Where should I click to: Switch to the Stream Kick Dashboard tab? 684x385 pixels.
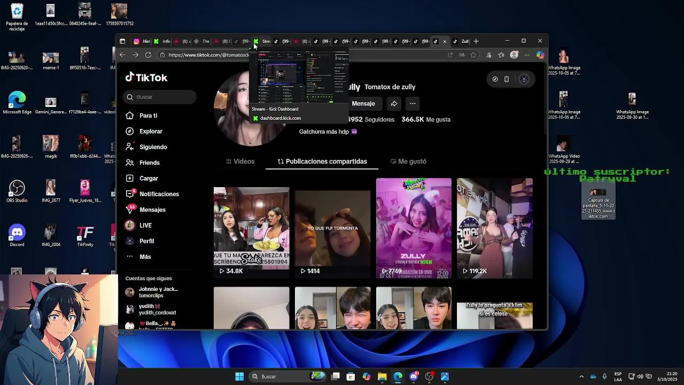(x=262, y=41)
